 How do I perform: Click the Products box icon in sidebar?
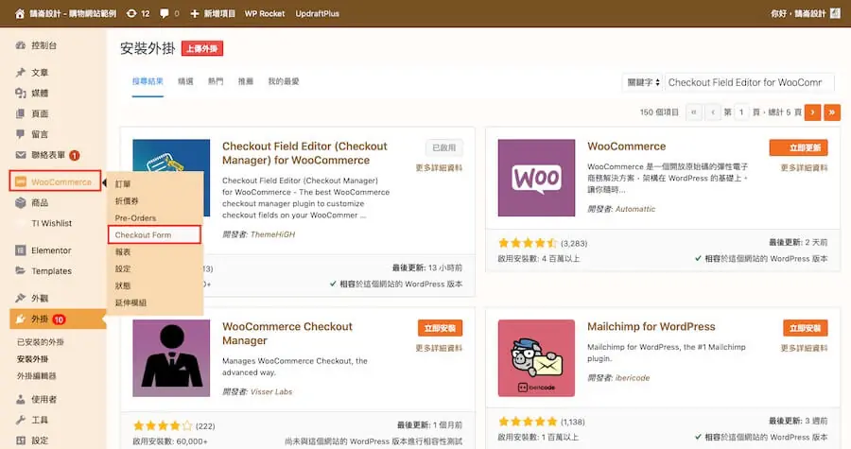tap(21, 203)
